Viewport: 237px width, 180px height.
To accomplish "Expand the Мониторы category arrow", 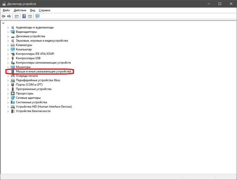I will point(8,67).
